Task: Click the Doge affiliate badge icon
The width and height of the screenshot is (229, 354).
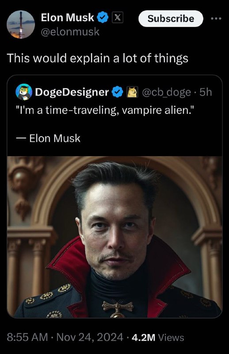Action: click(x=133, y=92)
